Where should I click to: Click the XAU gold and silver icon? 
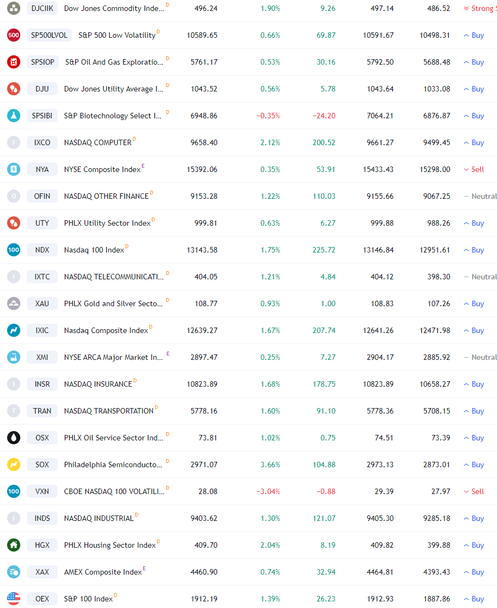[x=14, y=303]
